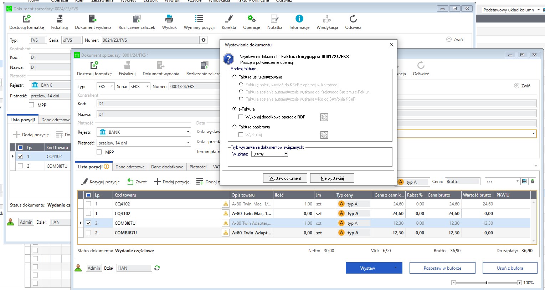Confirm with Wystaw dokument button
This screenshot has width=545, height=290.
pyautogui.click(x=285, y=178)
